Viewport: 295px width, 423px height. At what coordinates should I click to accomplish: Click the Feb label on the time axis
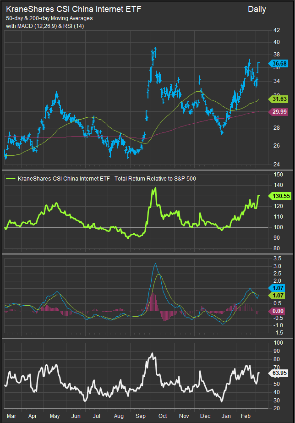[x=246, y=416]
